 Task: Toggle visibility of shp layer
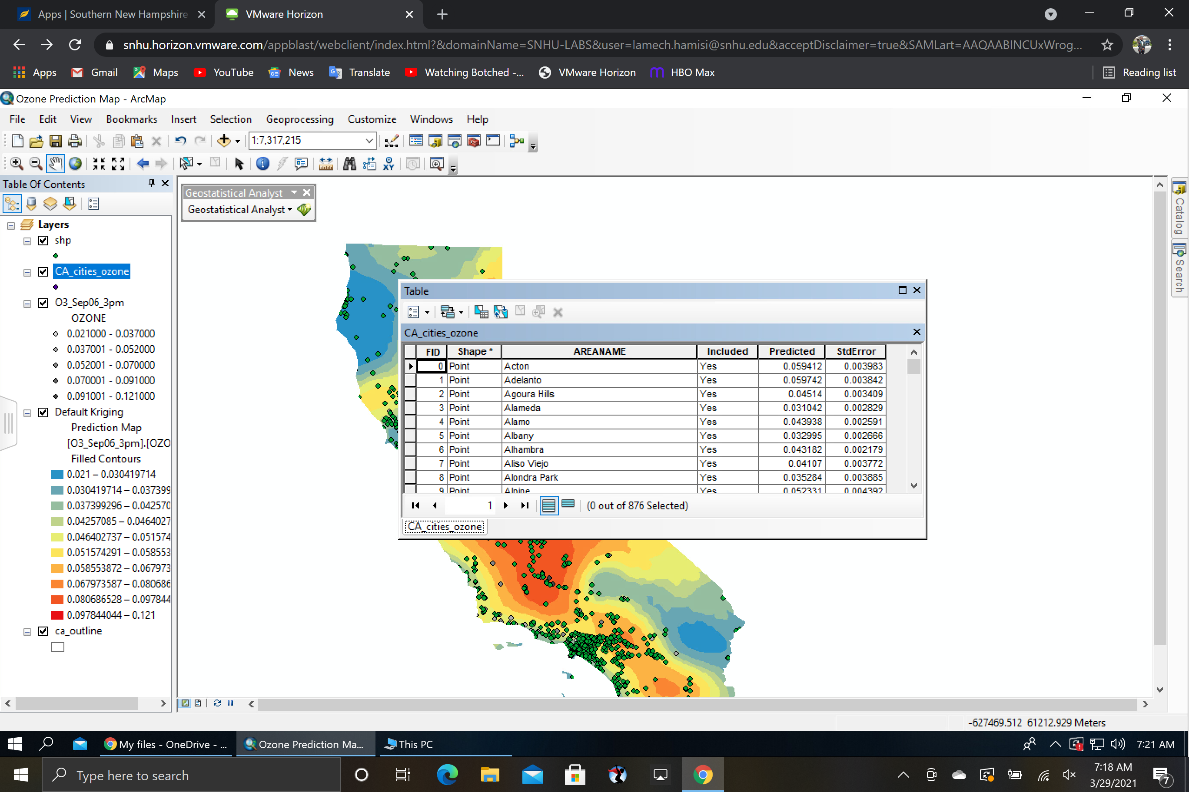(43, 241)
